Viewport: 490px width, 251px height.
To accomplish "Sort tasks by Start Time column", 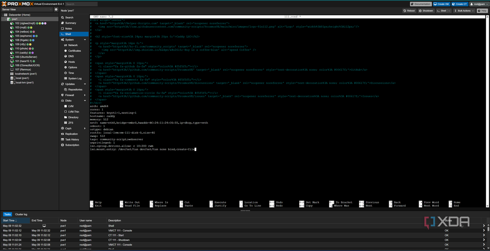I will click(15, 221).
